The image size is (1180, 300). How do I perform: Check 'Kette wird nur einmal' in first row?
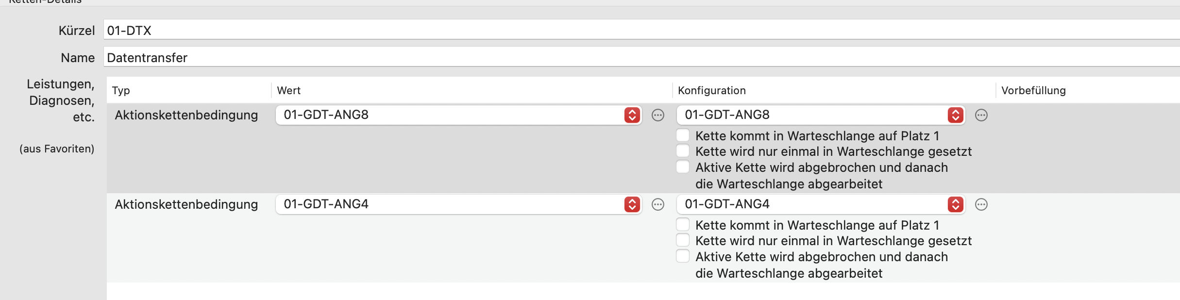[683, 150]
